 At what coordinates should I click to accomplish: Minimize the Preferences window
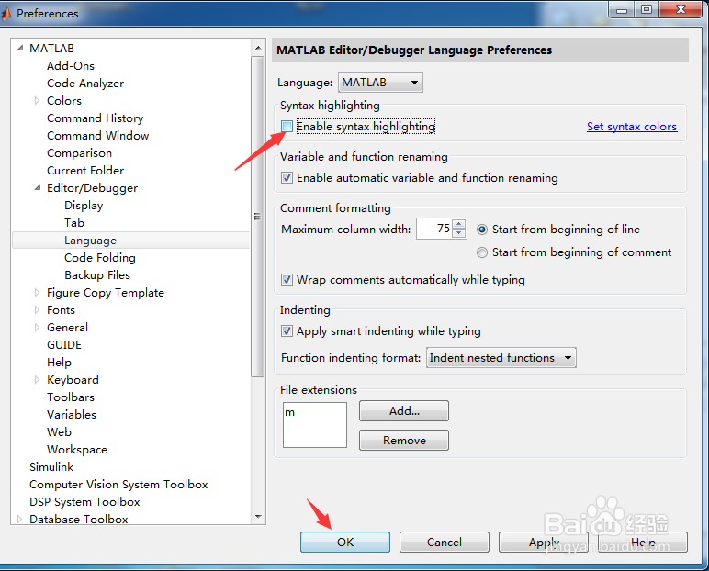tap(622, 9)
